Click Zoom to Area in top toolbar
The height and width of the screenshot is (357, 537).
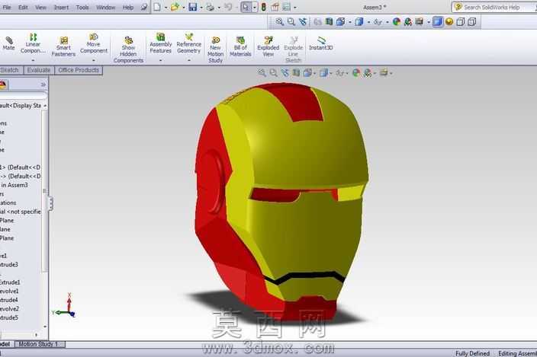click(x=291, y=22)
